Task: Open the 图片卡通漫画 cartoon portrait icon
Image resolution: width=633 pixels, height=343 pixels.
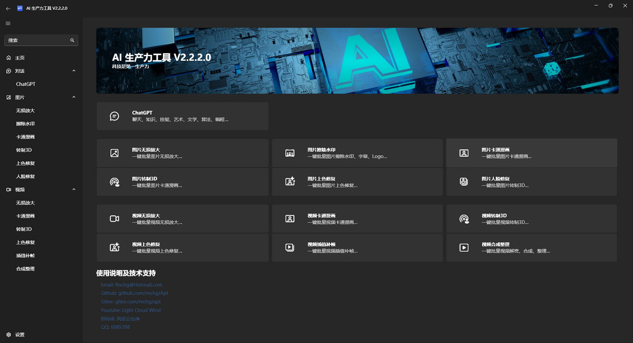Action: click(x=464, y=153)
